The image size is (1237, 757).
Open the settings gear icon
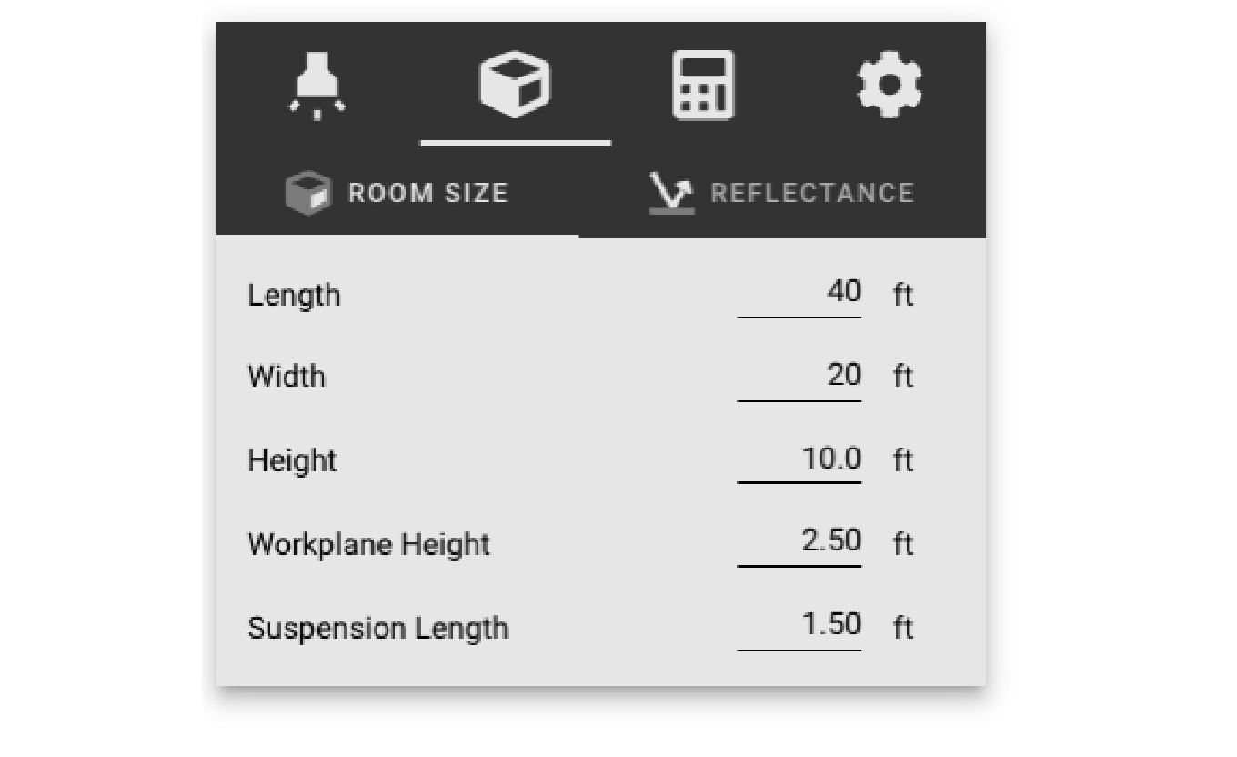click(890, 85)
